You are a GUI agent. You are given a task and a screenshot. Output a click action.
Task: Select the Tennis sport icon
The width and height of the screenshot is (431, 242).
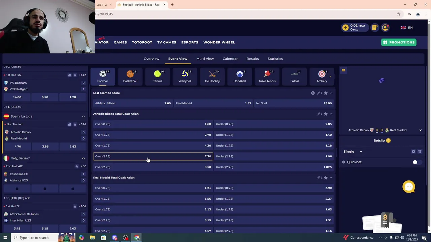click(158, 76)
